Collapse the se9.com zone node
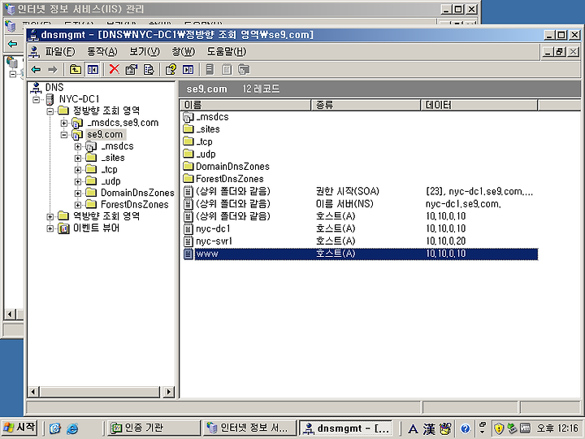585x439 pixels. (64, 134)
